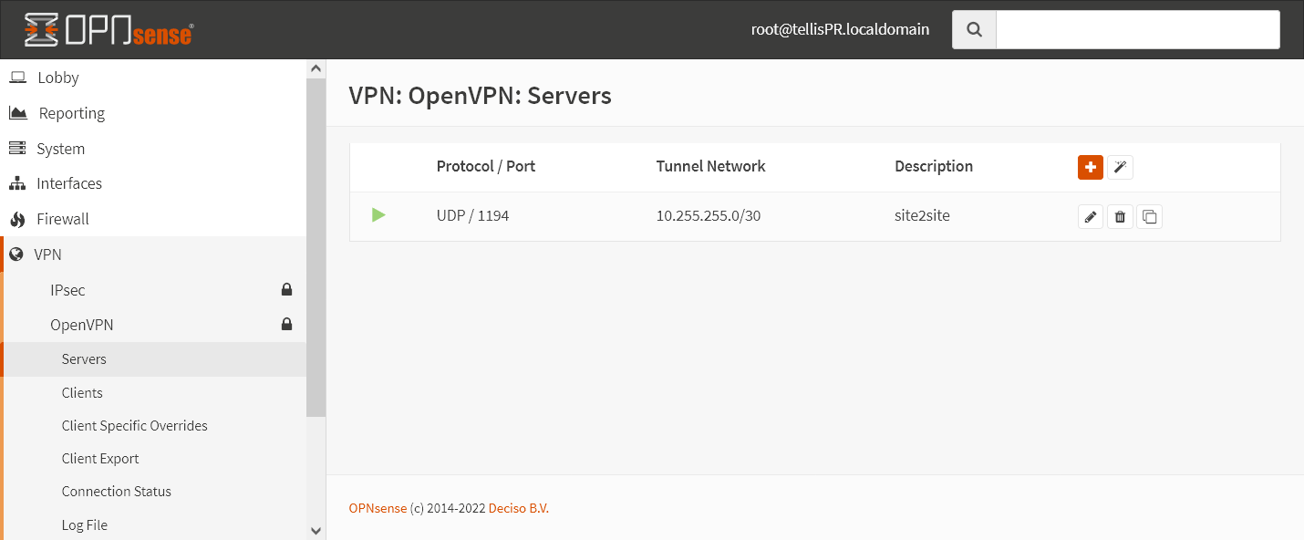The height and width of the screenshot is (540, 1304).
Task: Click the OPNsense footer link
Action: pyautogui.click(x=378, y=508)
